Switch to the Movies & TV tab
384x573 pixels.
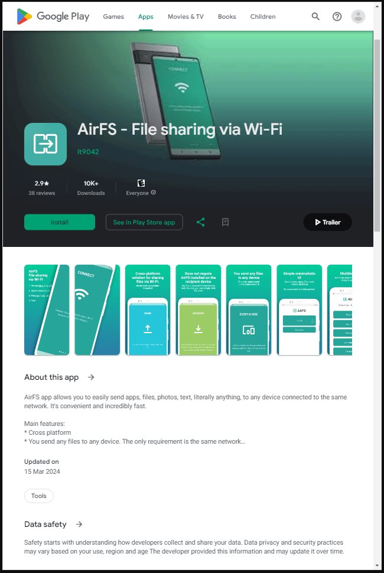(x=186, y=17)
